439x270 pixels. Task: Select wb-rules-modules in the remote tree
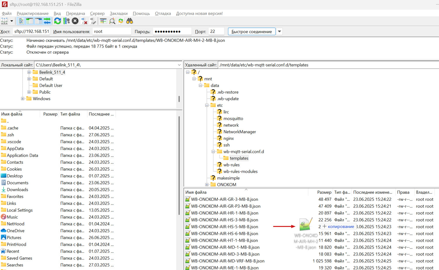point(241,171)
